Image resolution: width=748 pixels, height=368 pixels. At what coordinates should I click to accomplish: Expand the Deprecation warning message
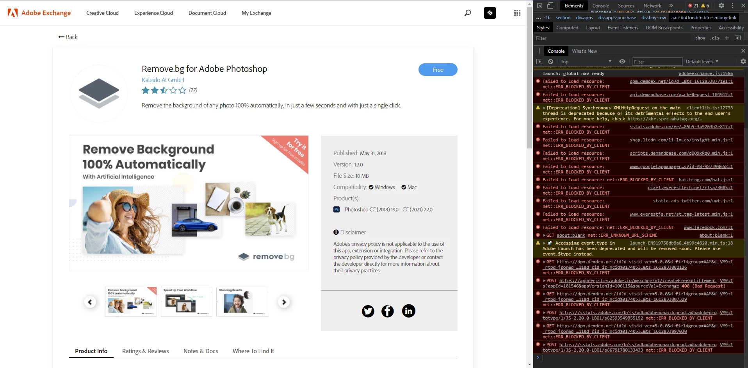(x=544, y=108)
